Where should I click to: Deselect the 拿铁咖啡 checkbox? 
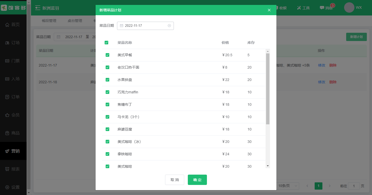tap(107, 154)
